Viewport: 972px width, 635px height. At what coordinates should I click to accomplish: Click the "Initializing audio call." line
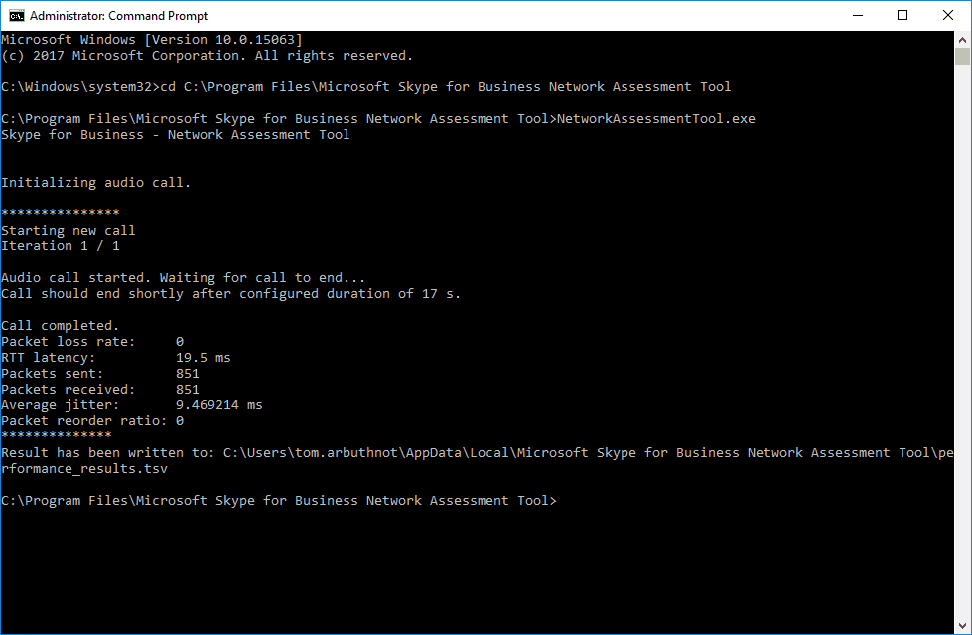(x=95, y=183)
